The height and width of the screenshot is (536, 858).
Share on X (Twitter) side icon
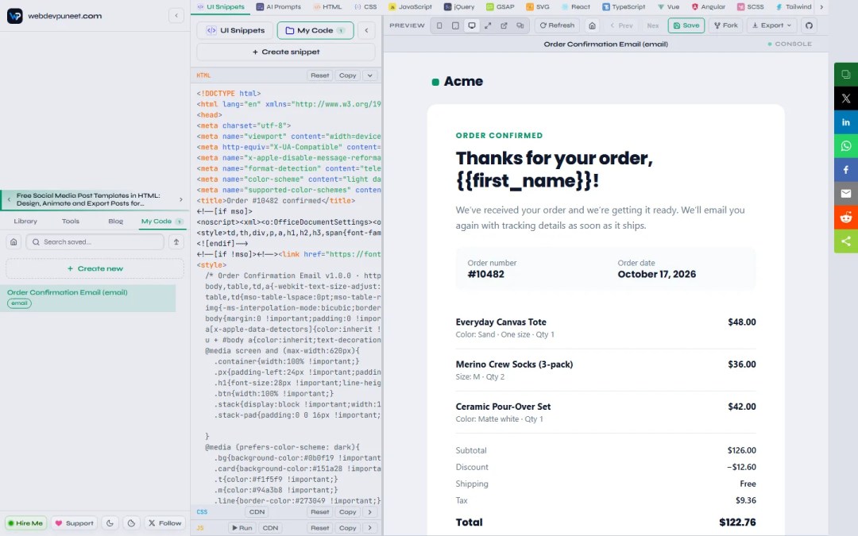click(846, 98)
